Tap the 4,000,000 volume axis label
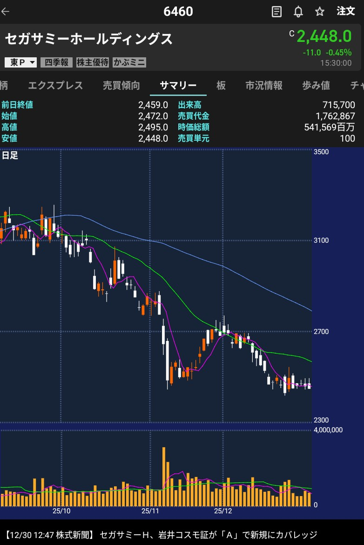The height and width of the screenshot is (545, 364). [328, 430]
